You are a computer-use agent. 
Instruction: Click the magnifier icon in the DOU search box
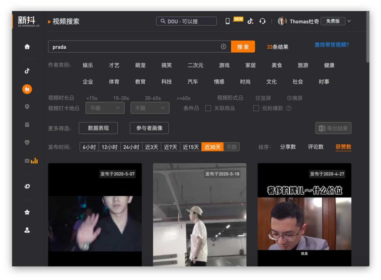pos(163,21)
